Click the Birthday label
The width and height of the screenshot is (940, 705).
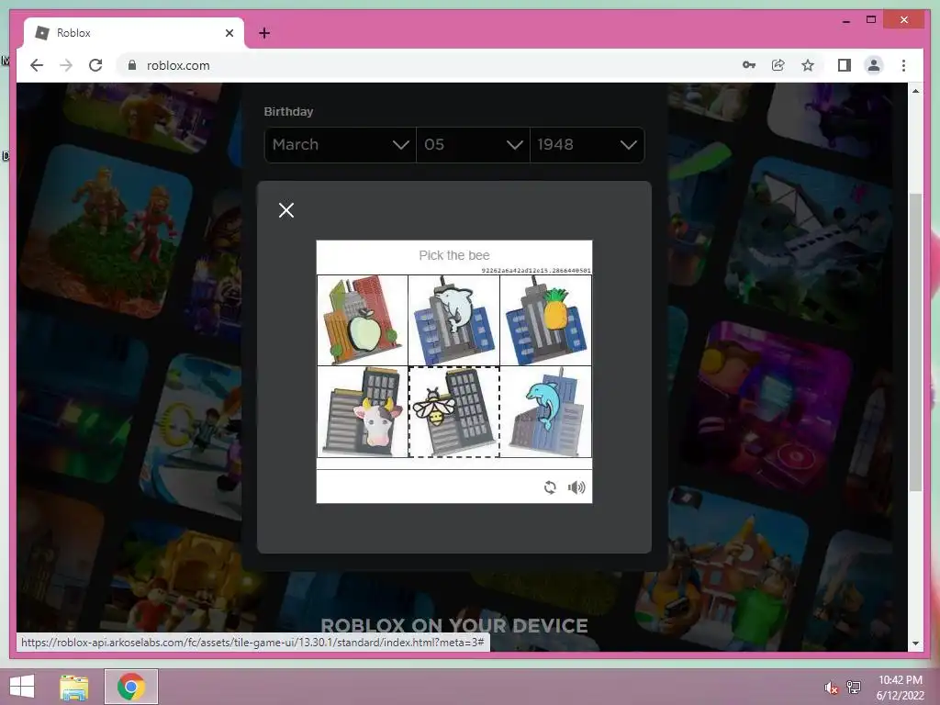[288, 111]
